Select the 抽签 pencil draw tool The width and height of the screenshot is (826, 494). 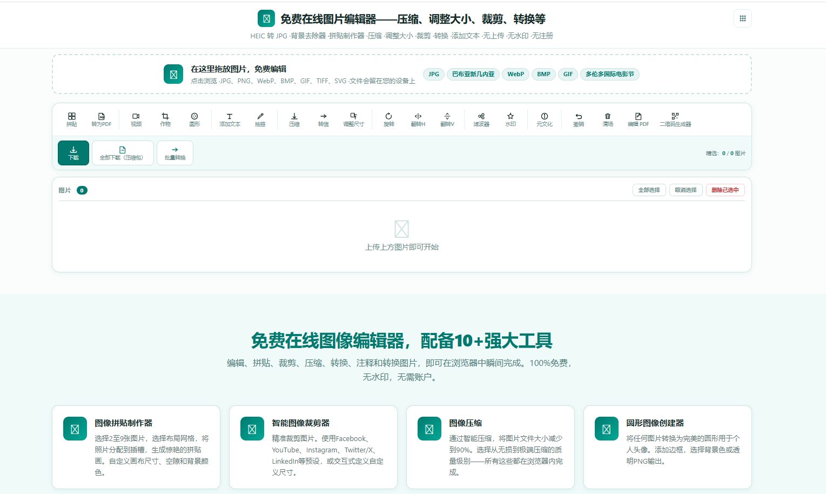pyautogui.click(x=260, y=119)
